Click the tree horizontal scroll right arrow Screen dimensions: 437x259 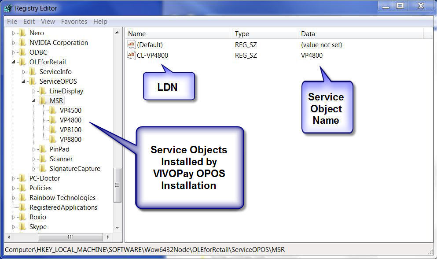pos(108,237)
